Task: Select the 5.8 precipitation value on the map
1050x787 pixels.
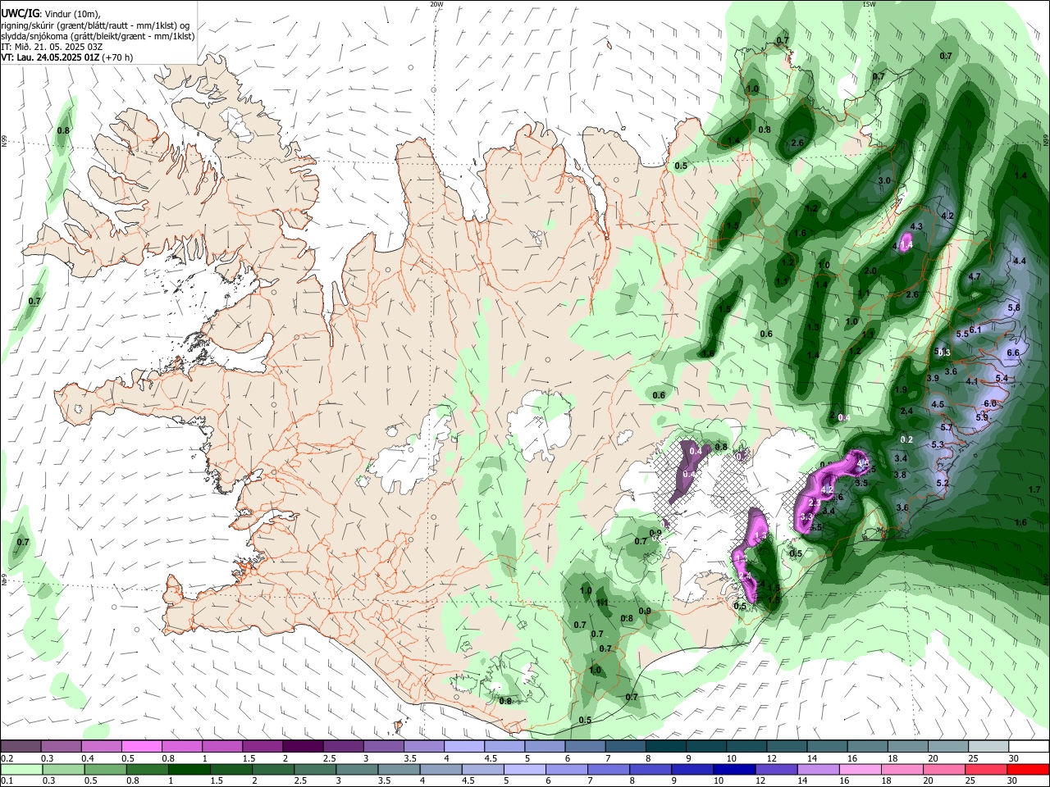Action: pyautogui.click(x=1013, y=307)
